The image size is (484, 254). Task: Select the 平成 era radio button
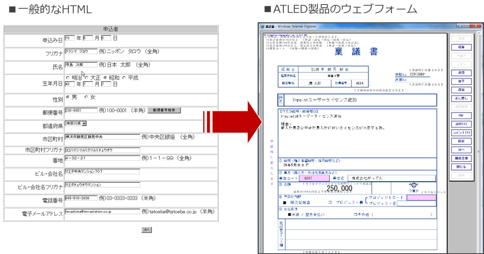coord(124,78)
